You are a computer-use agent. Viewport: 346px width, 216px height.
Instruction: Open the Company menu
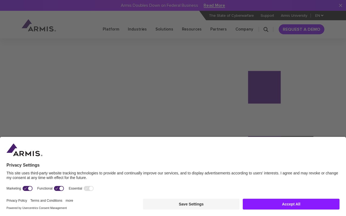pos(244,29)
